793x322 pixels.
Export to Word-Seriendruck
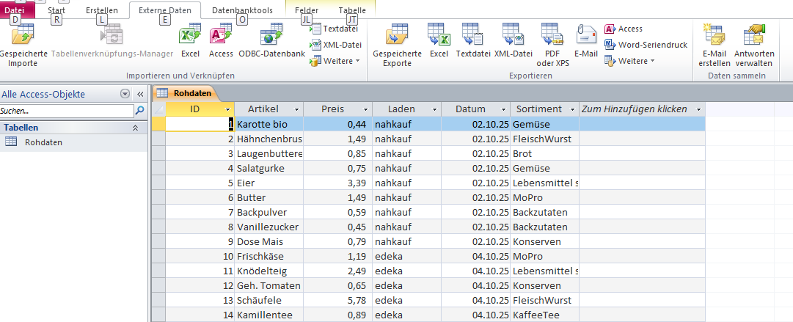tap(646, 45)
